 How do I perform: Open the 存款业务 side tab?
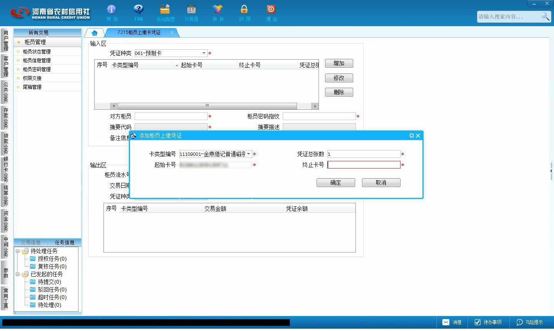[6, 118]
